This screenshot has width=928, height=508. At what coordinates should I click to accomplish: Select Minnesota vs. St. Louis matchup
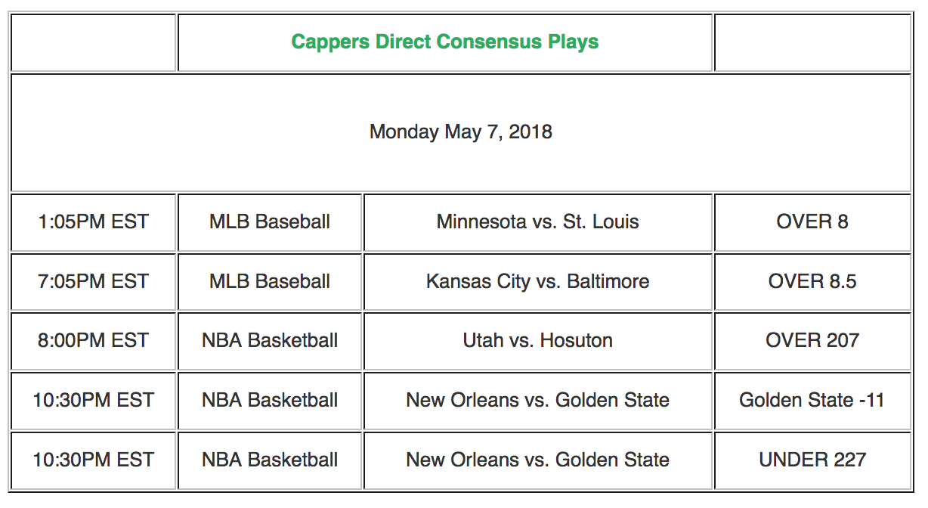click(538, 222)
